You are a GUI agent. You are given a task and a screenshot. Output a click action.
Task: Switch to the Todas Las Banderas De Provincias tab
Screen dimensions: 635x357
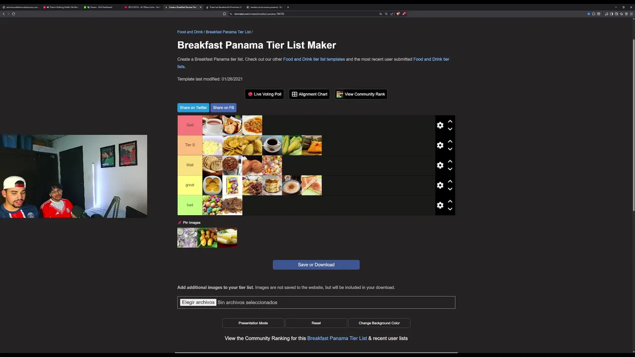224,7
